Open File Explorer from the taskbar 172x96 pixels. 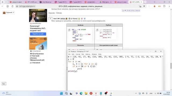(86, 93)
